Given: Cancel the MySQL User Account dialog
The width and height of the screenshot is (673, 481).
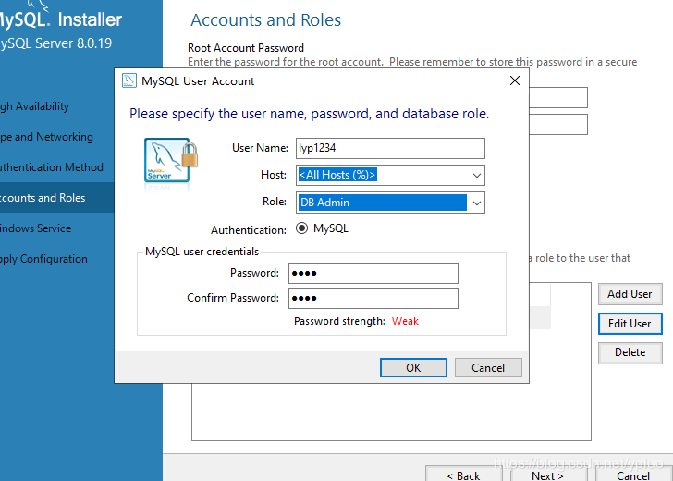Looking at the screenshot, I should click(x=488, y=368).
